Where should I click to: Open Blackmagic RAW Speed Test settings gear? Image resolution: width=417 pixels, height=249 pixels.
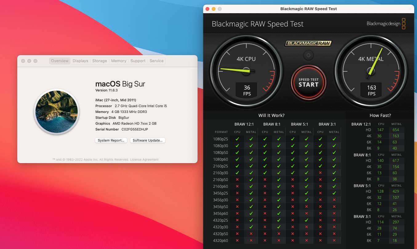[308, 55]
